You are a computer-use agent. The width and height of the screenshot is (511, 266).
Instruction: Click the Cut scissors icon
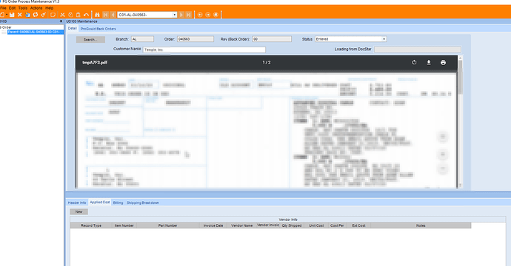tap(62, 15)
